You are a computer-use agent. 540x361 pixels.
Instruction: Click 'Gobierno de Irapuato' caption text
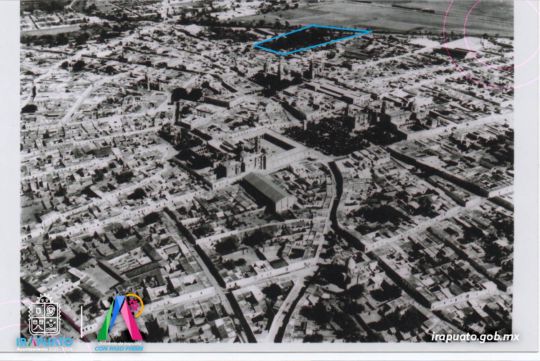(x=120, y=343)
